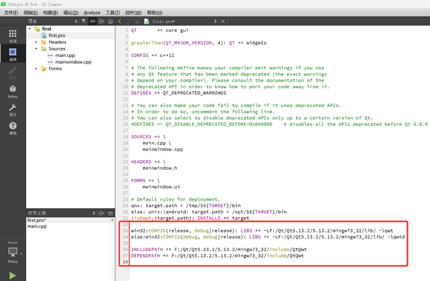
Task: Select main.cpp in Sources tree
Action: (65, 55)
